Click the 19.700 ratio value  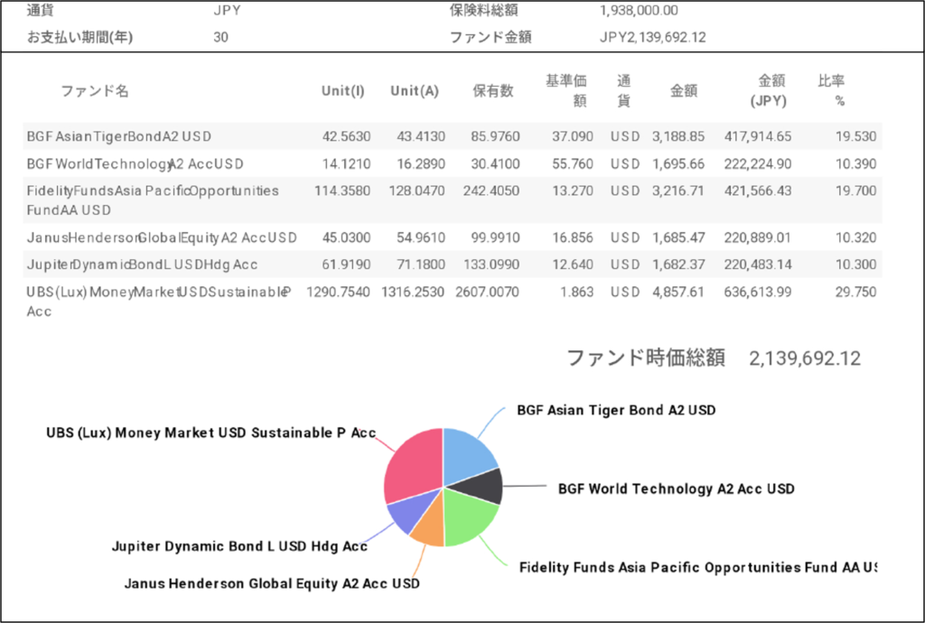click(856, 191)
